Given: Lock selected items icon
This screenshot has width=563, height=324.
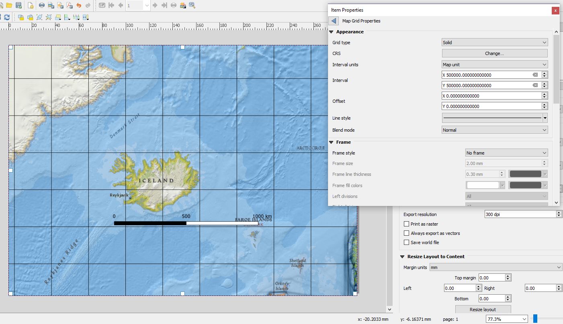Looking at the screenshot, I should click(x=21, y=17).
